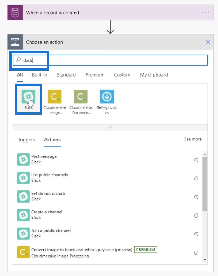Click the search connectors input field
218x276 pixels.
tap(110, 60)
